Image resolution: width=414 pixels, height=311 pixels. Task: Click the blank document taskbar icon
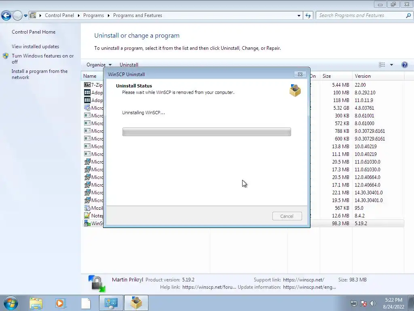tap(86, 303)
